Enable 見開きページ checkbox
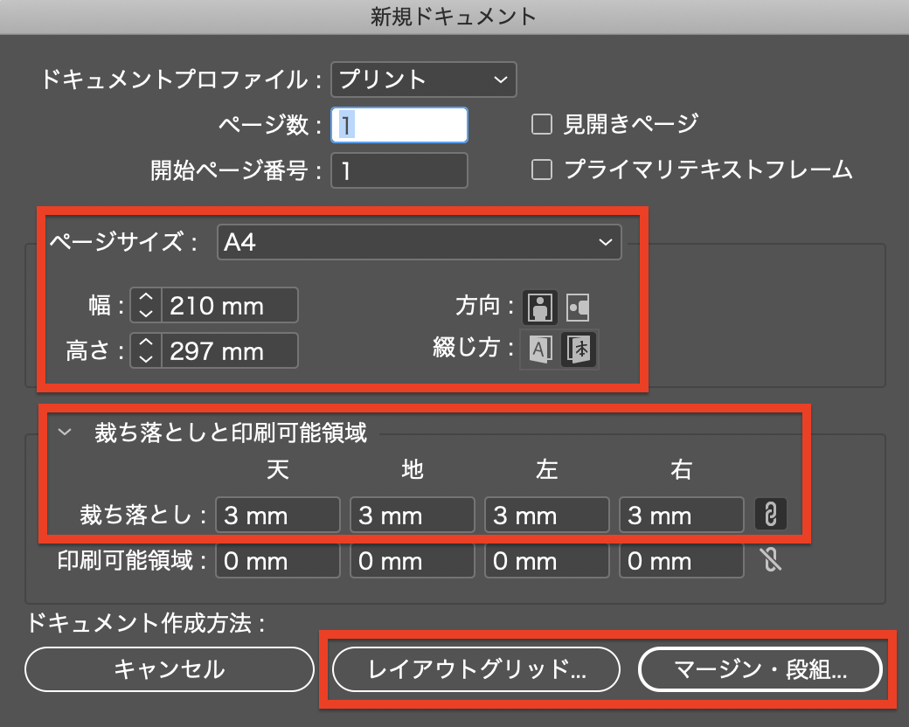The width and height of the screenshot is (909, 727). tap(541, 124)
